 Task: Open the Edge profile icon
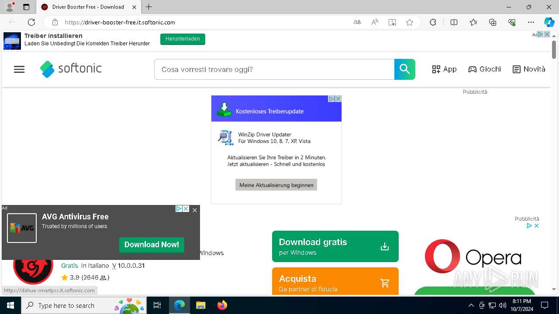10,7
